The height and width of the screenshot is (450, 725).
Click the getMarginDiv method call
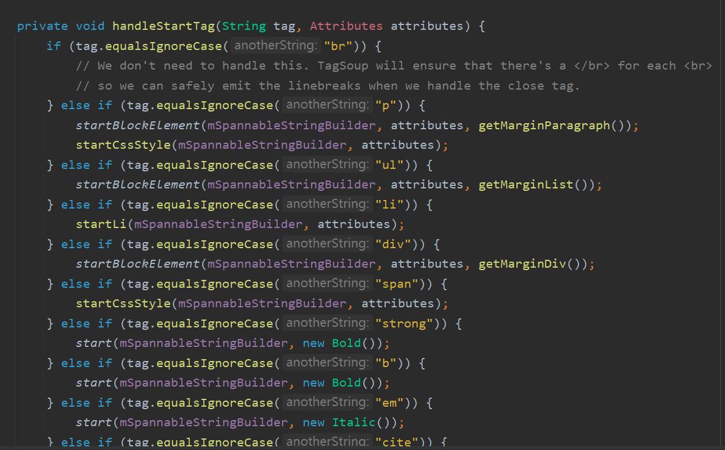pyautogui.click(x=519, y=263)
